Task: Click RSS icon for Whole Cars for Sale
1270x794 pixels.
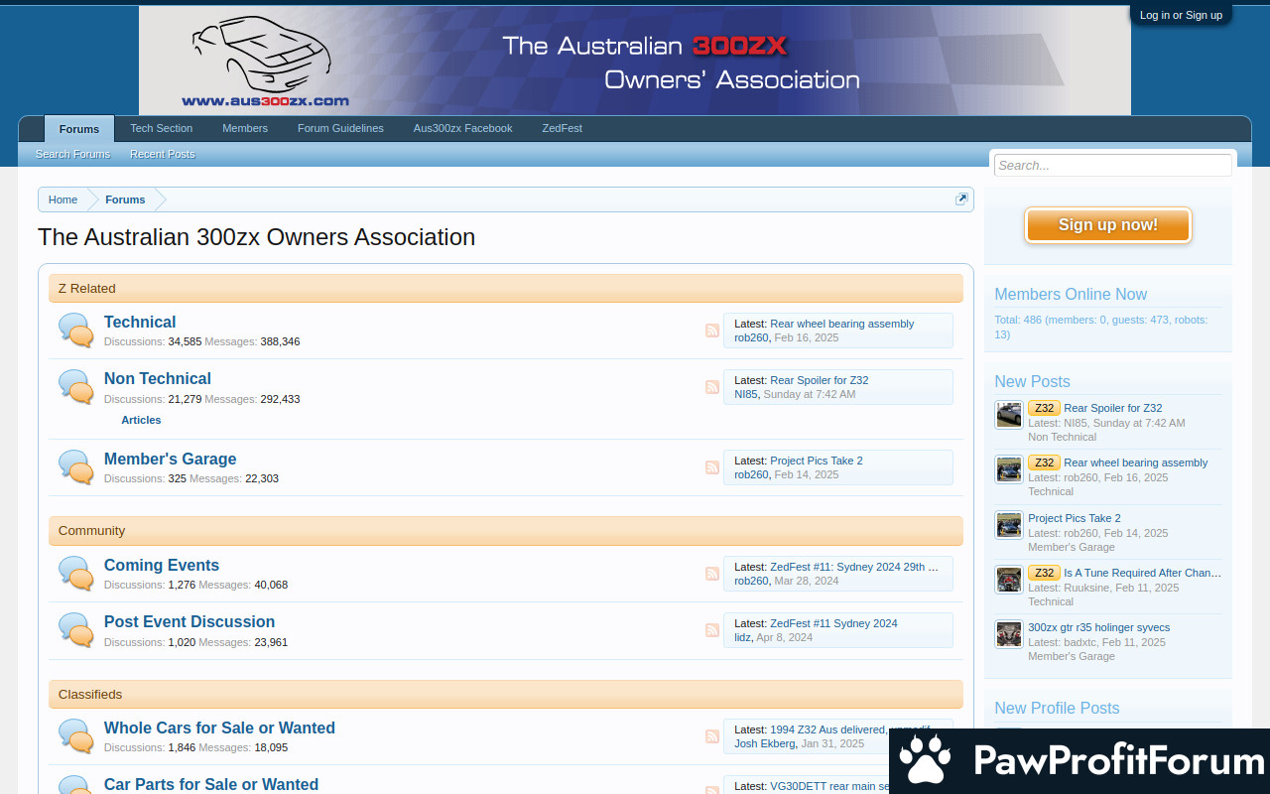Action: point(712,736)
